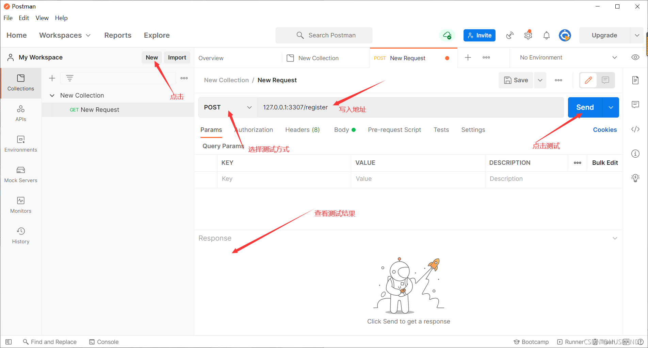Click the Invite button
This screenshot has width=648, height=348.
coord(480,35)
